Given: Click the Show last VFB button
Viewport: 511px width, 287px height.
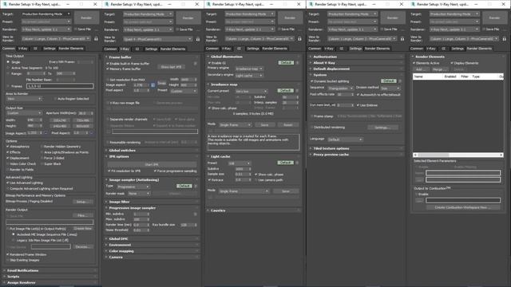Looking at the screenshot, I should [171, 67].
